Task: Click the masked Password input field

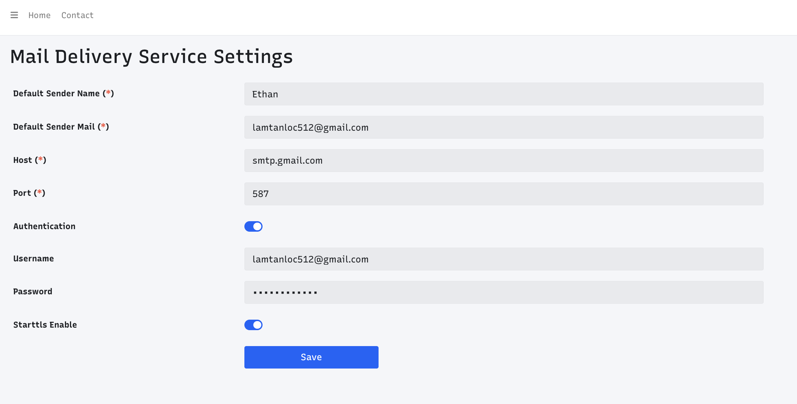Action: click(x=504, y=293)
